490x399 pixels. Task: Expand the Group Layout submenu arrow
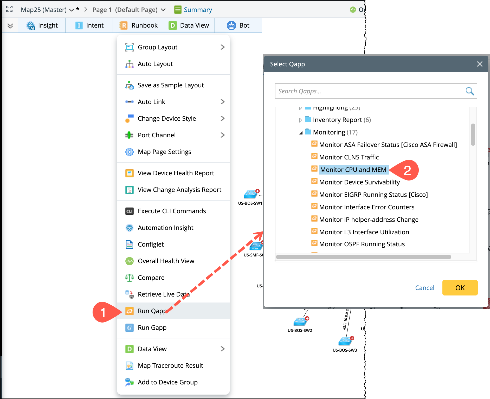pos(222,47)
